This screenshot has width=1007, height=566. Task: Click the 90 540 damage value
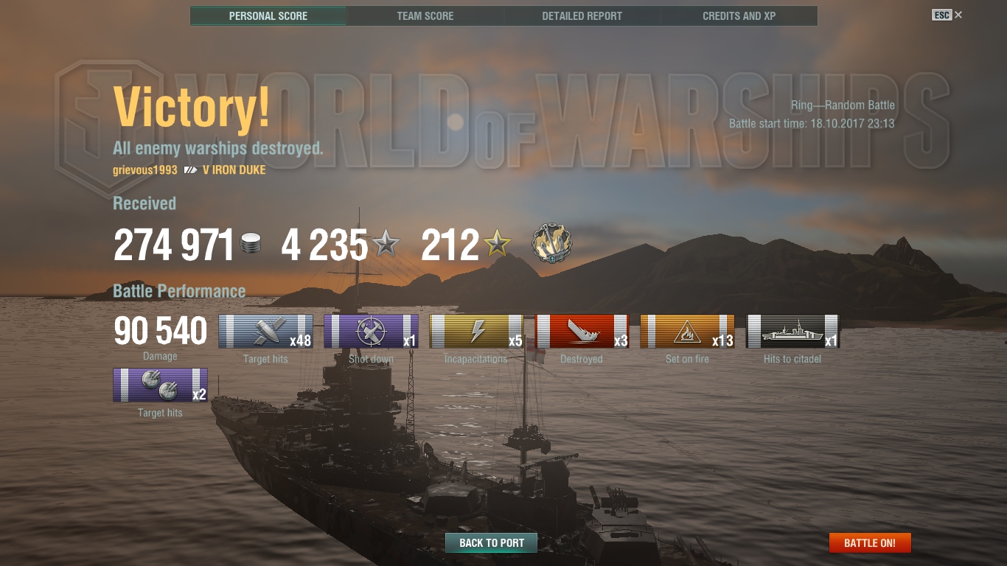(161, 332)
